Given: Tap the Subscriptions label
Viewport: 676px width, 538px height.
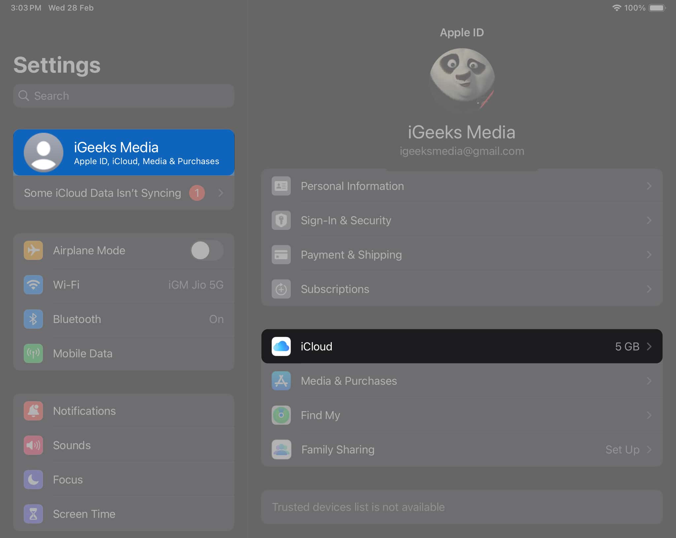Looking at the screenshot, I should (x=335, y=289).
